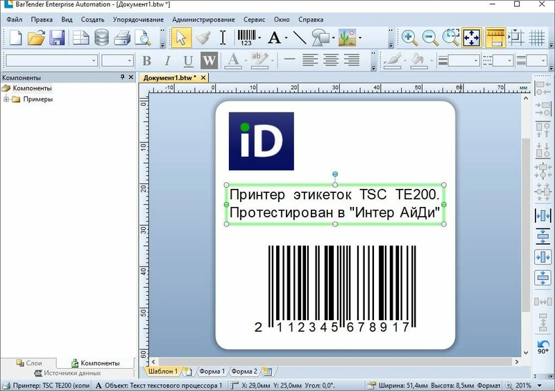
Task: Select the straight line drawing tool
Action: (300, 38)
